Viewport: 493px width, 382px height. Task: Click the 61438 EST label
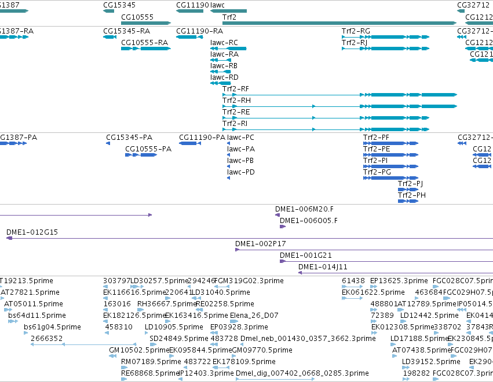pyautogui.click(x=353, y=281)
